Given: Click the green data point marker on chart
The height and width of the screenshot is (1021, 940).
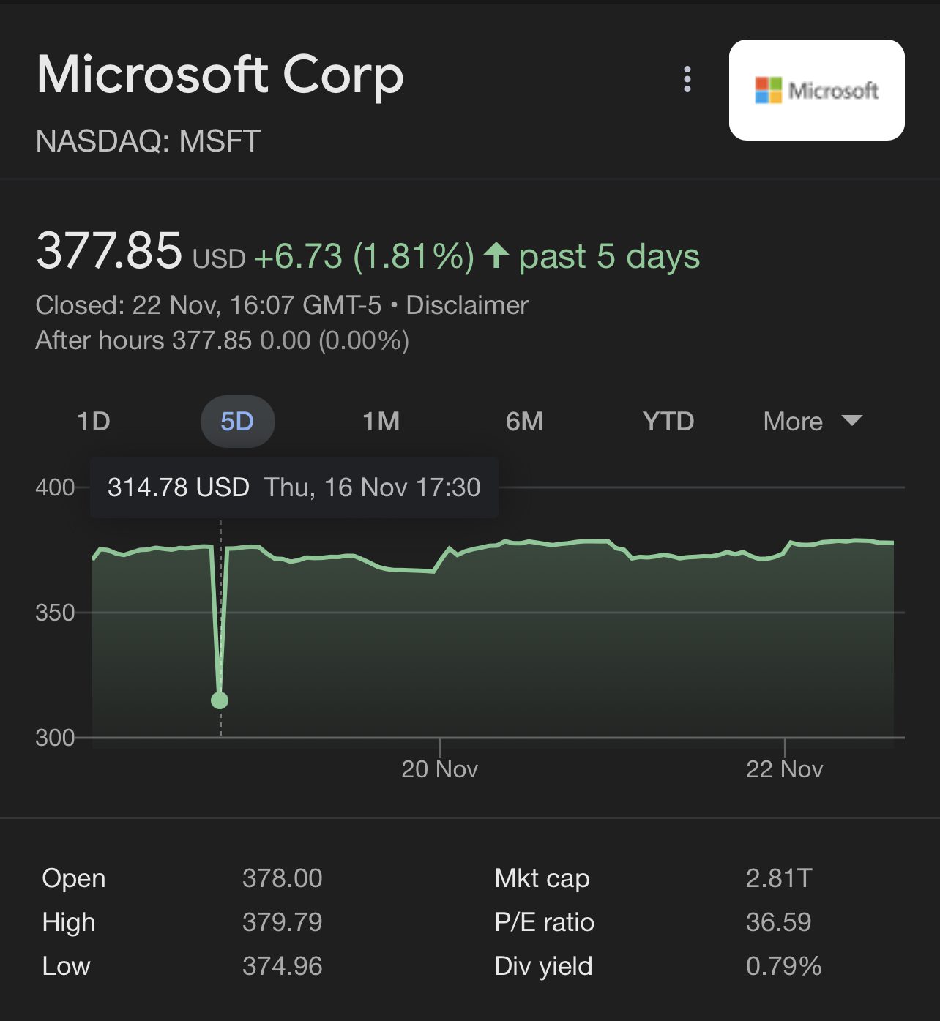Looking at the screenshot, I should click(220, 700).
